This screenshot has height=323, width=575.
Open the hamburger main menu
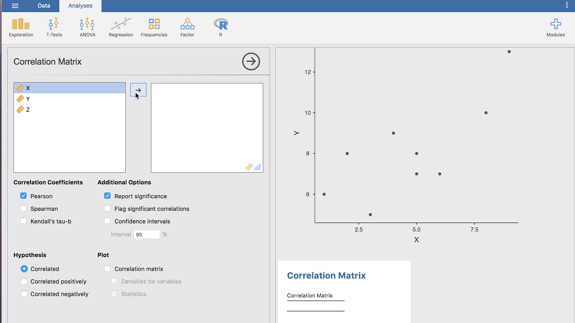pos(15,6)
